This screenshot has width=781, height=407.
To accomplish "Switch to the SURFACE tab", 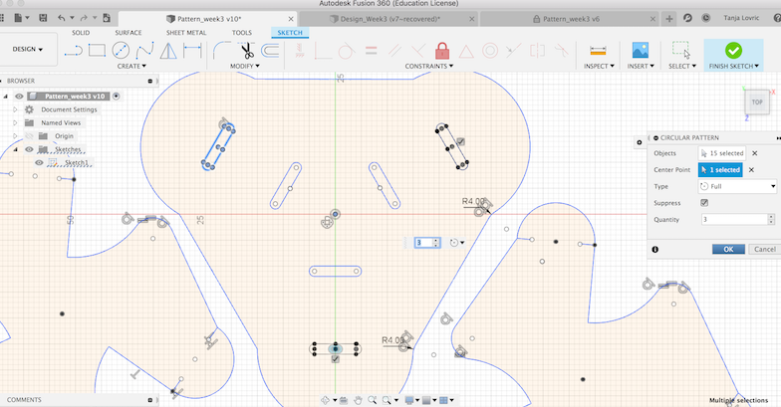I will (x=128, y=33).
